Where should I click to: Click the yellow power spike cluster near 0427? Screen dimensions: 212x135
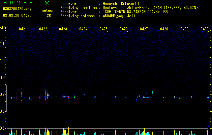[144, 132]
